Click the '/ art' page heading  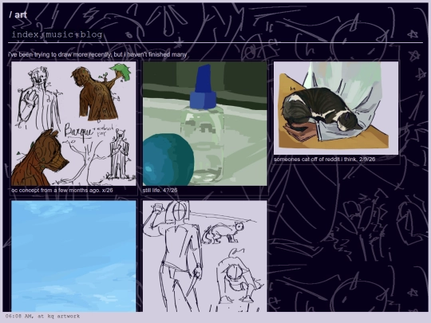(x=18, y=14)
